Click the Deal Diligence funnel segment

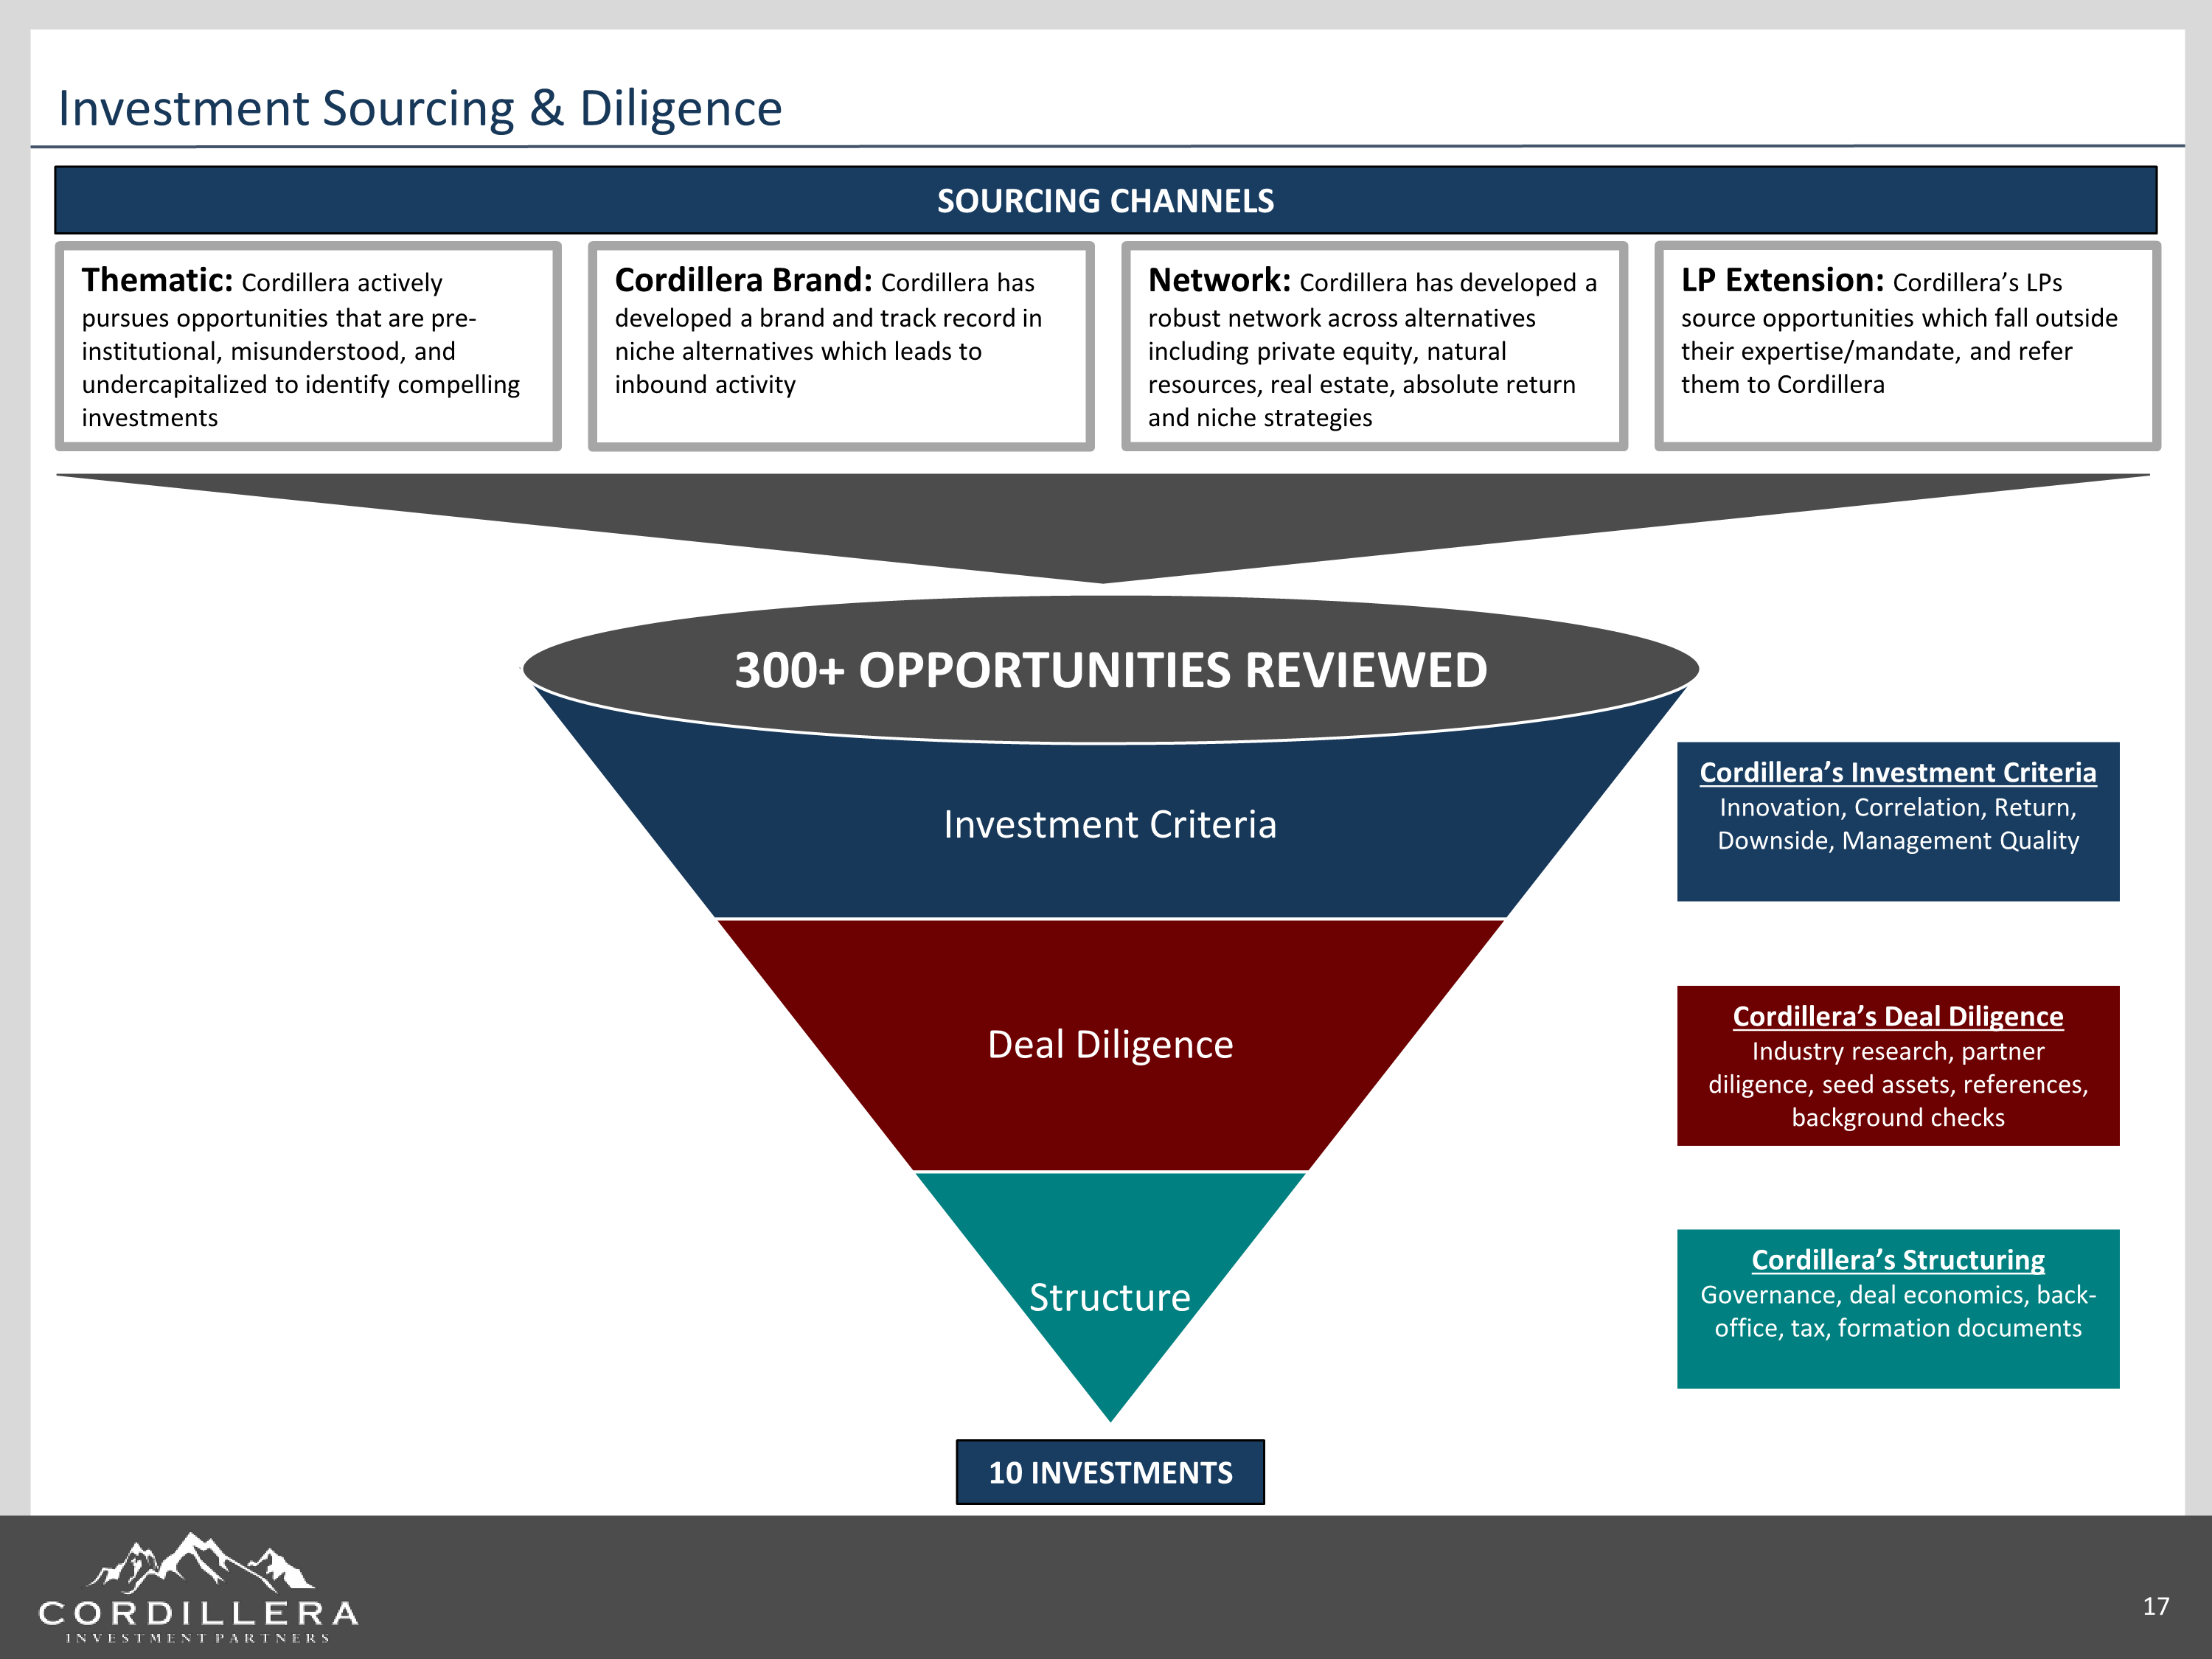(1110, 1045)
